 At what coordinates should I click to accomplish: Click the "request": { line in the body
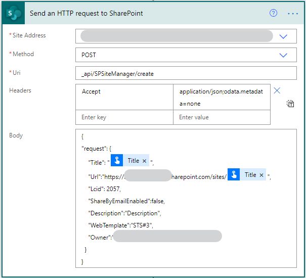click(x=97, y=149)
